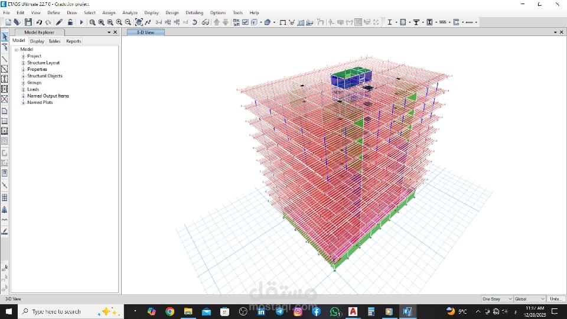Click the I-section frame properties icon
This screenshot has height=319, width=567.
389,22
